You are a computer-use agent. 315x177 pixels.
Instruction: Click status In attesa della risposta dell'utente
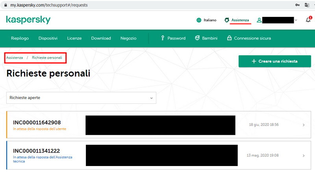(x=40, y=129)
